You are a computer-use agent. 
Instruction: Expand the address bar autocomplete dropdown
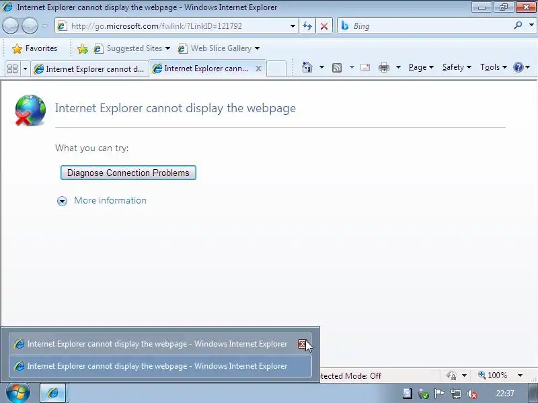coord(293,26)
